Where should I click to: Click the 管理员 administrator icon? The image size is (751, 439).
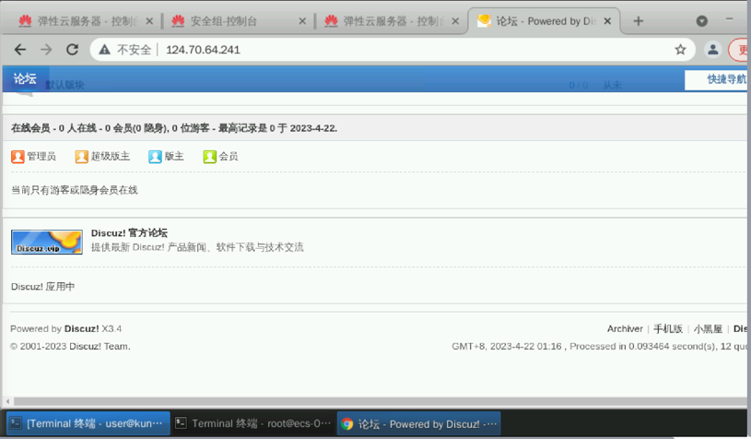[18, 157]
